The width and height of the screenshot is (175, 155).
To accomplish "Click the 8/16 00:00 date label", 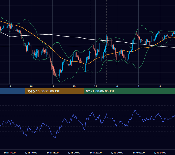I will 117,152.
